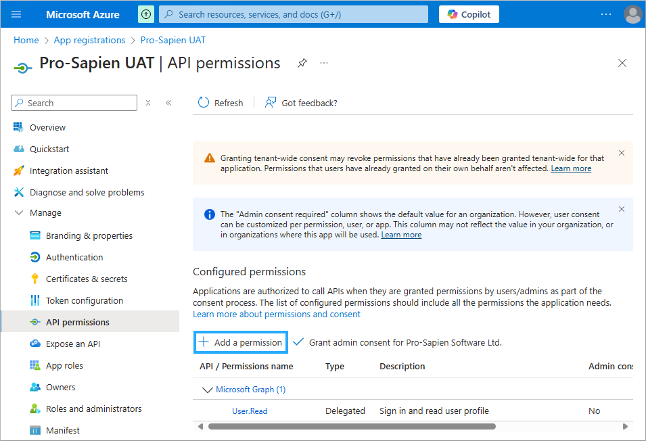Open User.Read permission link
Screen dimensions: 646x441
tap(250, 411)
